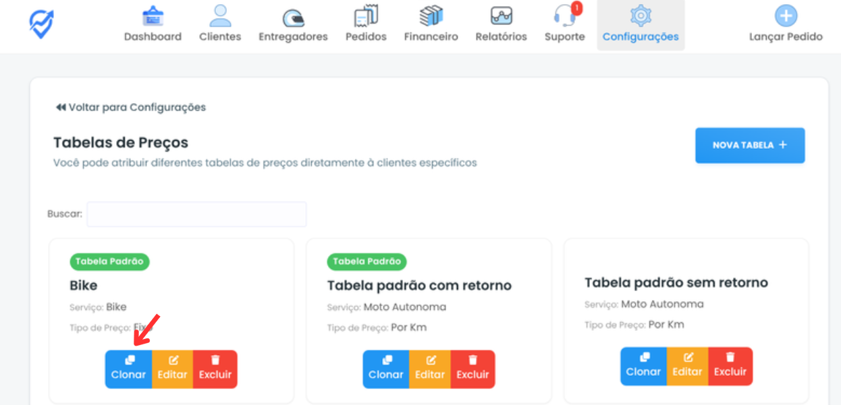The height and width of the screenshot is (405, 841).
Task: Edit Tabela padrão com retorno
Action: (430, 369)
